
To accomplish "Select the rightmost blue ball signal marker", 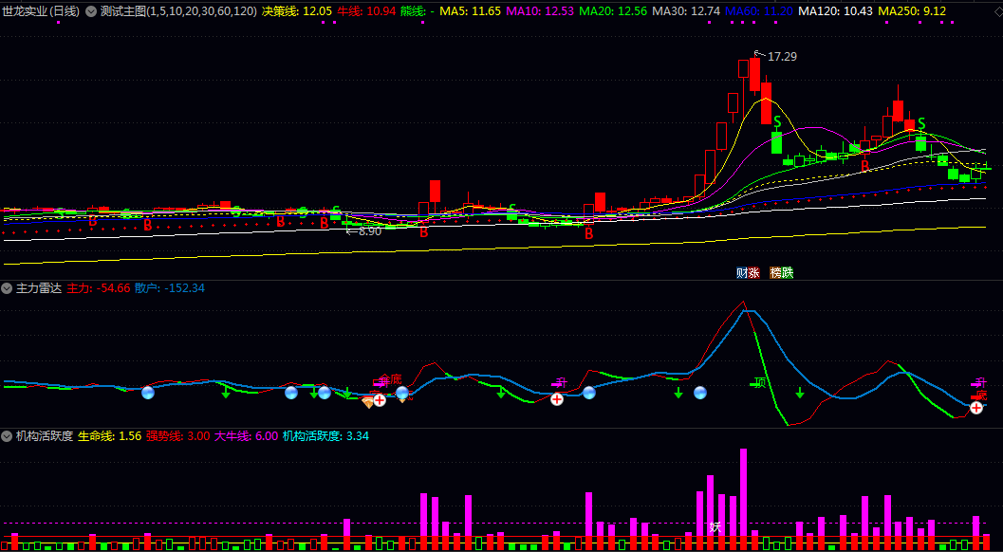I will [x=699, y=393].
